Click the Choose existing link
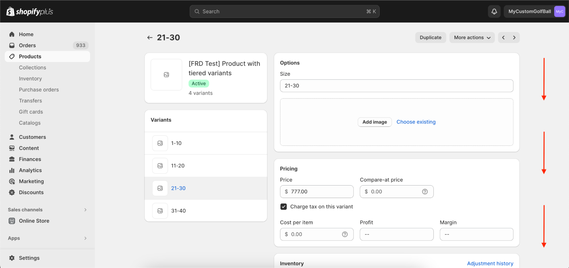Viewport: 569px width, 268px height. coord(416,122)
